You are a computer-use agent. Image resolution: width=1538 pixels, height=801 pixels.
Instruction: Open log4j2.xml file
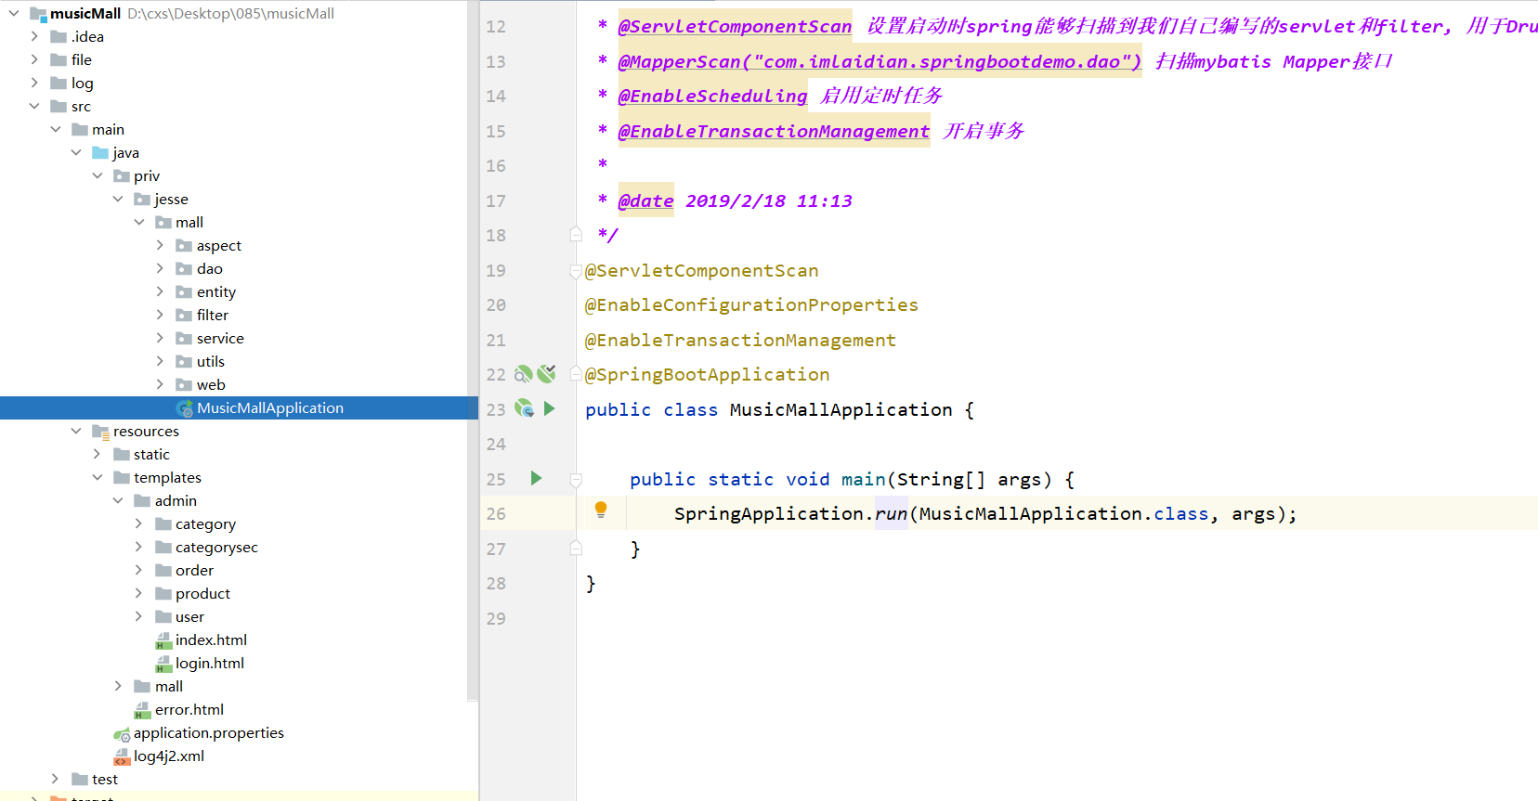(x=169, y=756)
